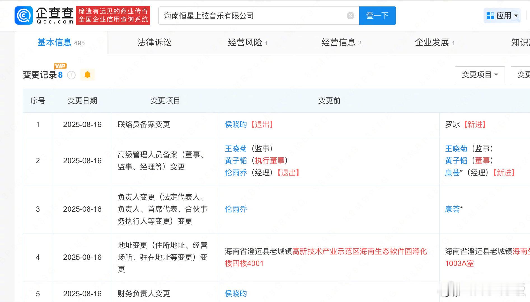The height and width of the screenshot is (302, 530).
Task: Open the 企业发展 tab
Action: pos(435,43)
